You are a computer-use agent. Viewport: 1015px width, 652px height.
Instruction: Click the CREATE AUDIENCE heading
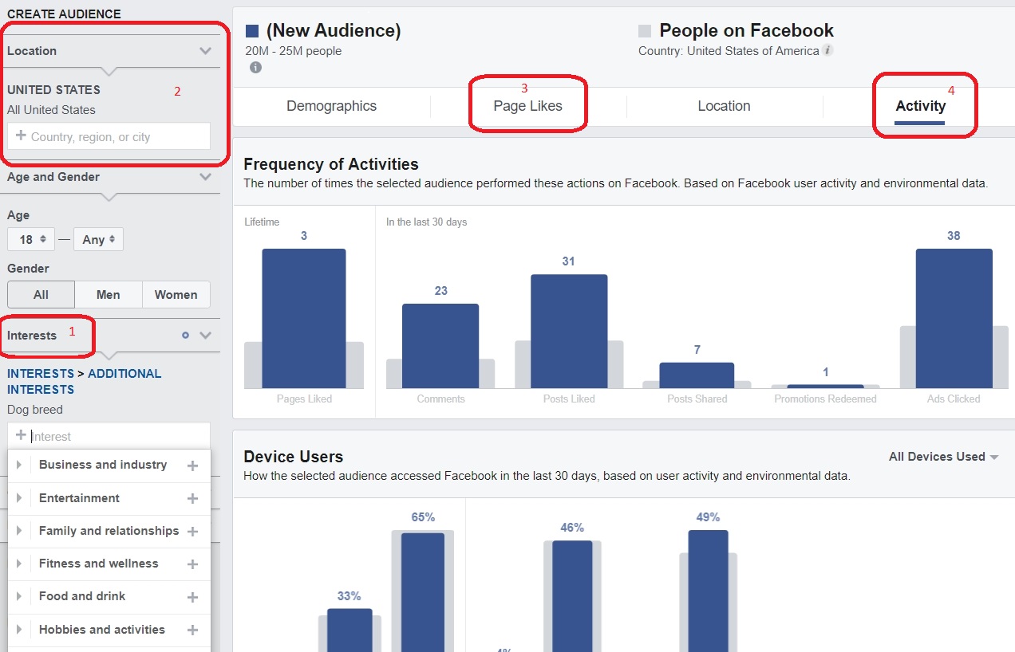64,14
